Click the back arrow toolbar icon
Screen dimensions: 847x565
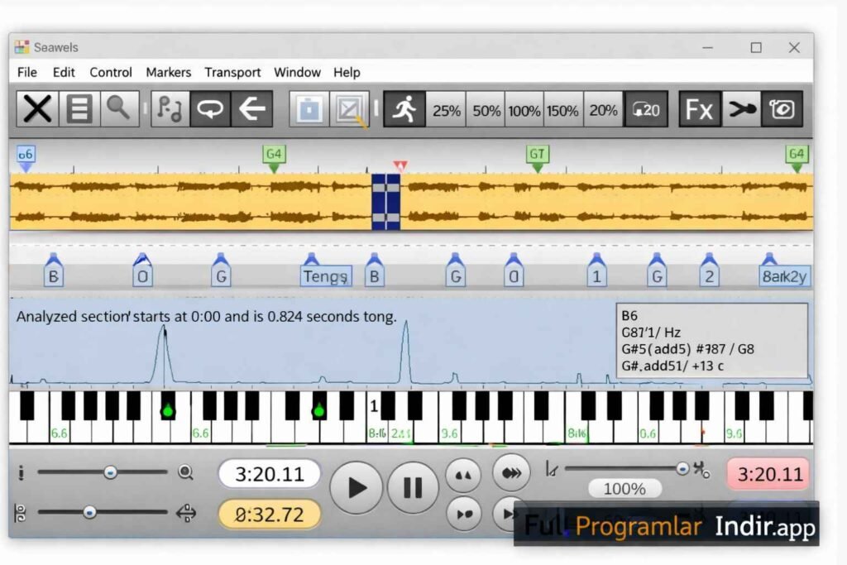(253, 108)
